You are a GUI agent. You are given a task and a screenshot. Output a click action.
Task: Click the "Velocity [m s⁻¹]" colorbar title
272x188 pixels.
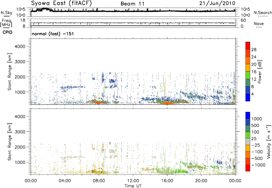[269, 142]
